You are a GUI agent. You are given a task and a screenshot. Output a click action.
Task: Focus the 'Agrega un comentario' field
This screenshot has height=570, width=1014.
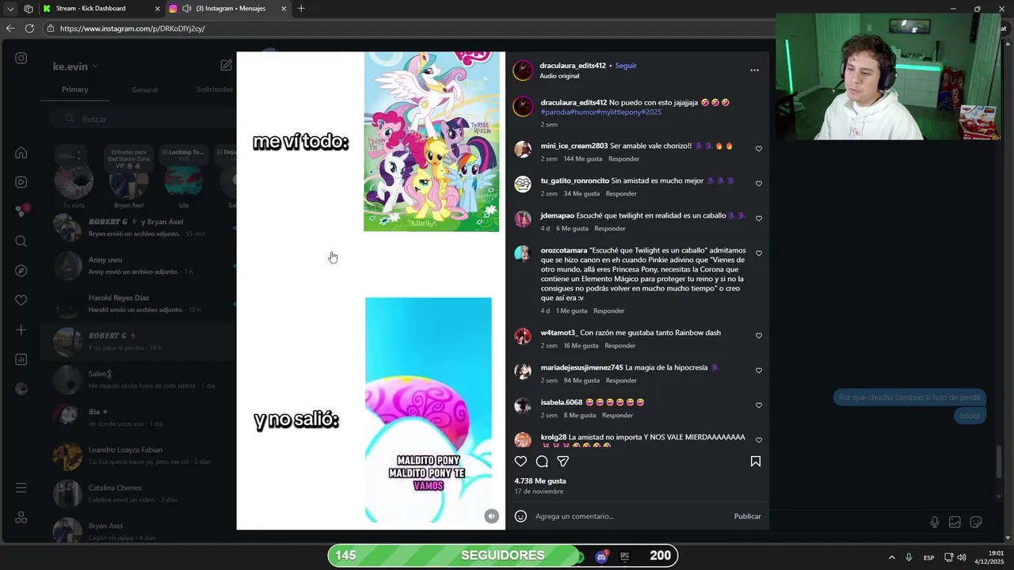click(631, 516)
